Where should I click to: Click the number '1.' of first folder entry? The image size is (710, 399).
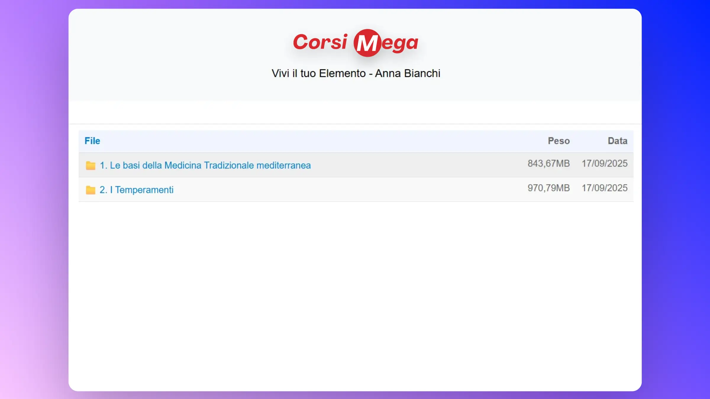click(103, 165)
